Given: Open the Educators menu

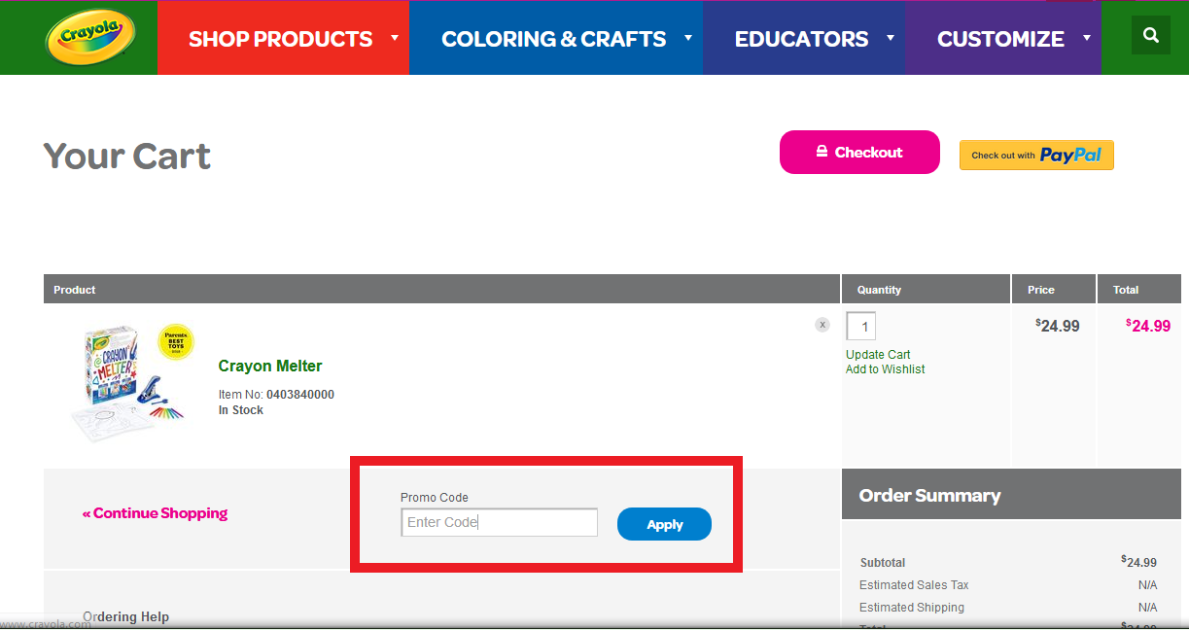Looking at the screenshot, I should tap(802, 39).
